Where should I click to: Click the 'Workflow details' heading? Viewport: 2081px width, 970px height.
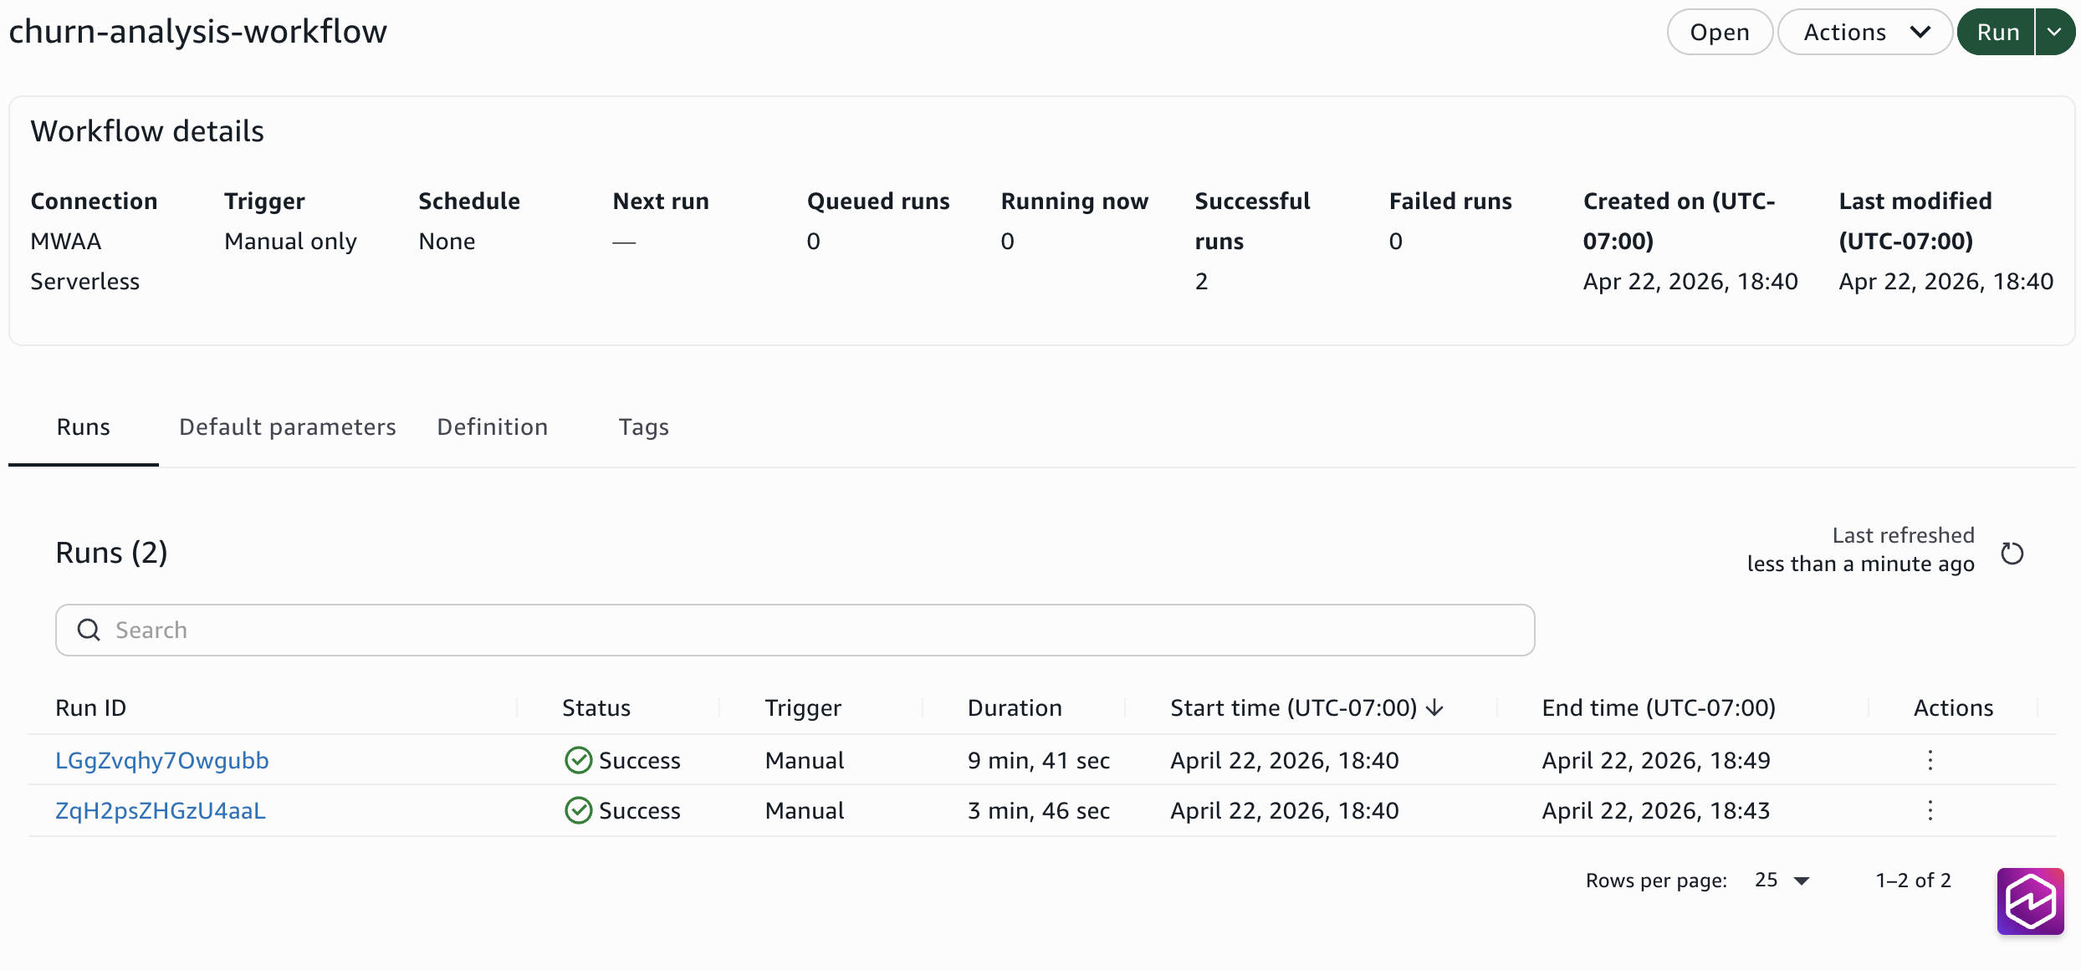[x=147, y=131]
